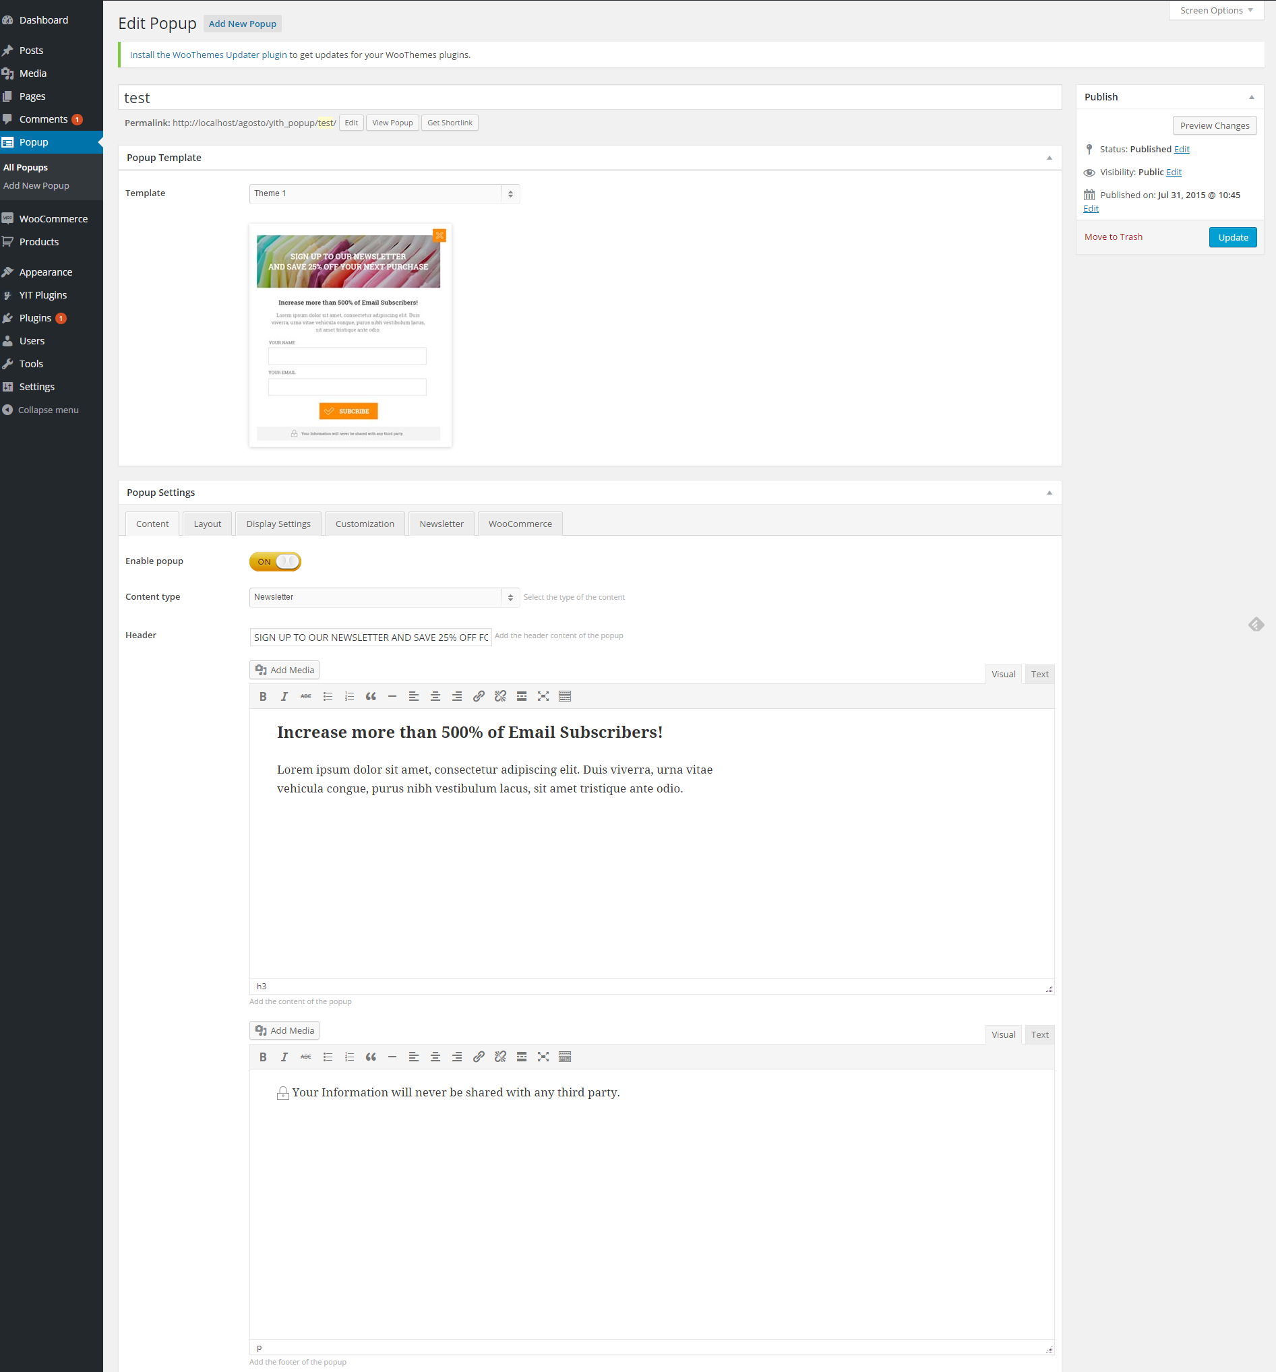Align center in the content editor
Screen dimensions: 1276x1372
(435, 696)
